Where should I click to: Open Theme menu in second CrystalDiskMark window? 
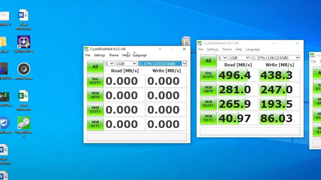pyautogui.click(x=227, y=49)
